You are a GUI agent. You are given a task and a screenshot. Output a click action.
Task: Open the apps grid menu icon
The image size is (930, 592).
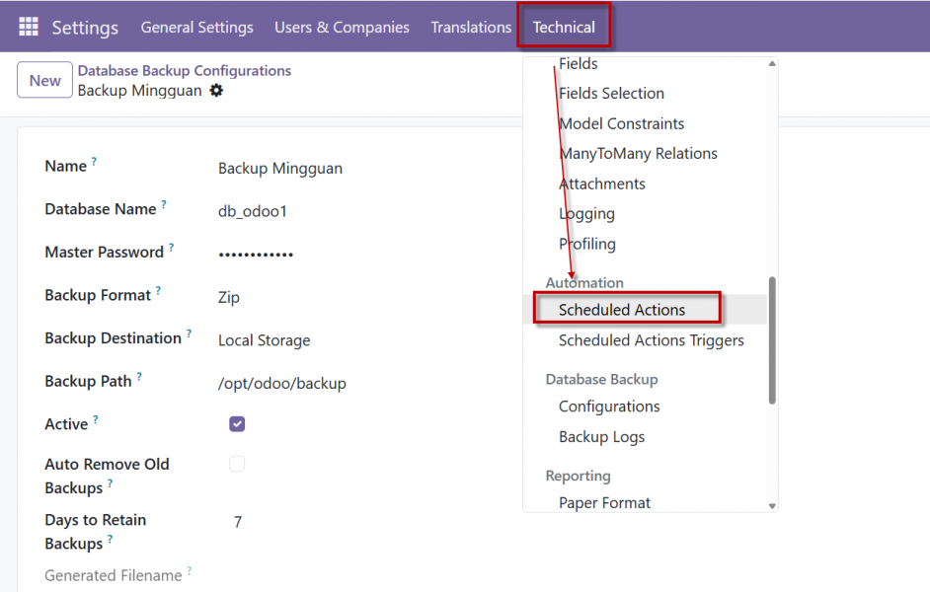tap(29, 27)
